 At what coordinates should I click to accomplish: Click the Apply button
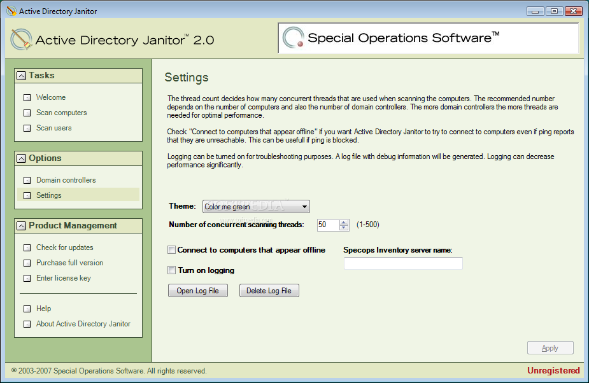(x=550, y=348)
